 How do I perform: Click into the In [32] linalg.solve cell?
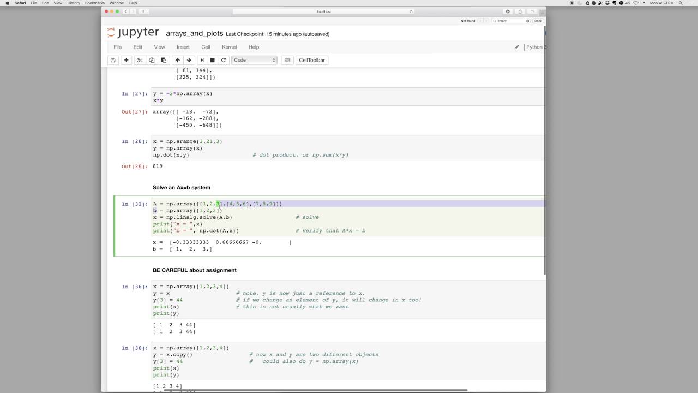pyautogui.click(x=347, y=217)
